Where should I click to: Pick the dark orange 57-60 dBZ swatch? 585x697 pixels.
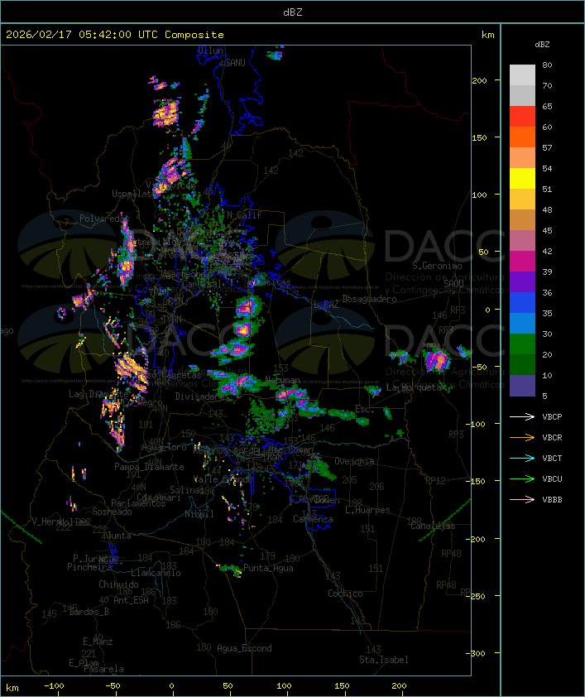(522, 137)
